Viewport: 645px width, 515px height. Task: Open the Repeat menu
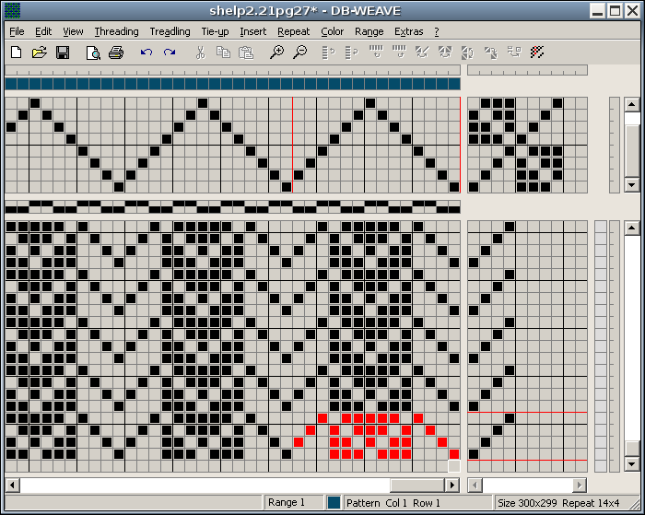tap(293, 31)
